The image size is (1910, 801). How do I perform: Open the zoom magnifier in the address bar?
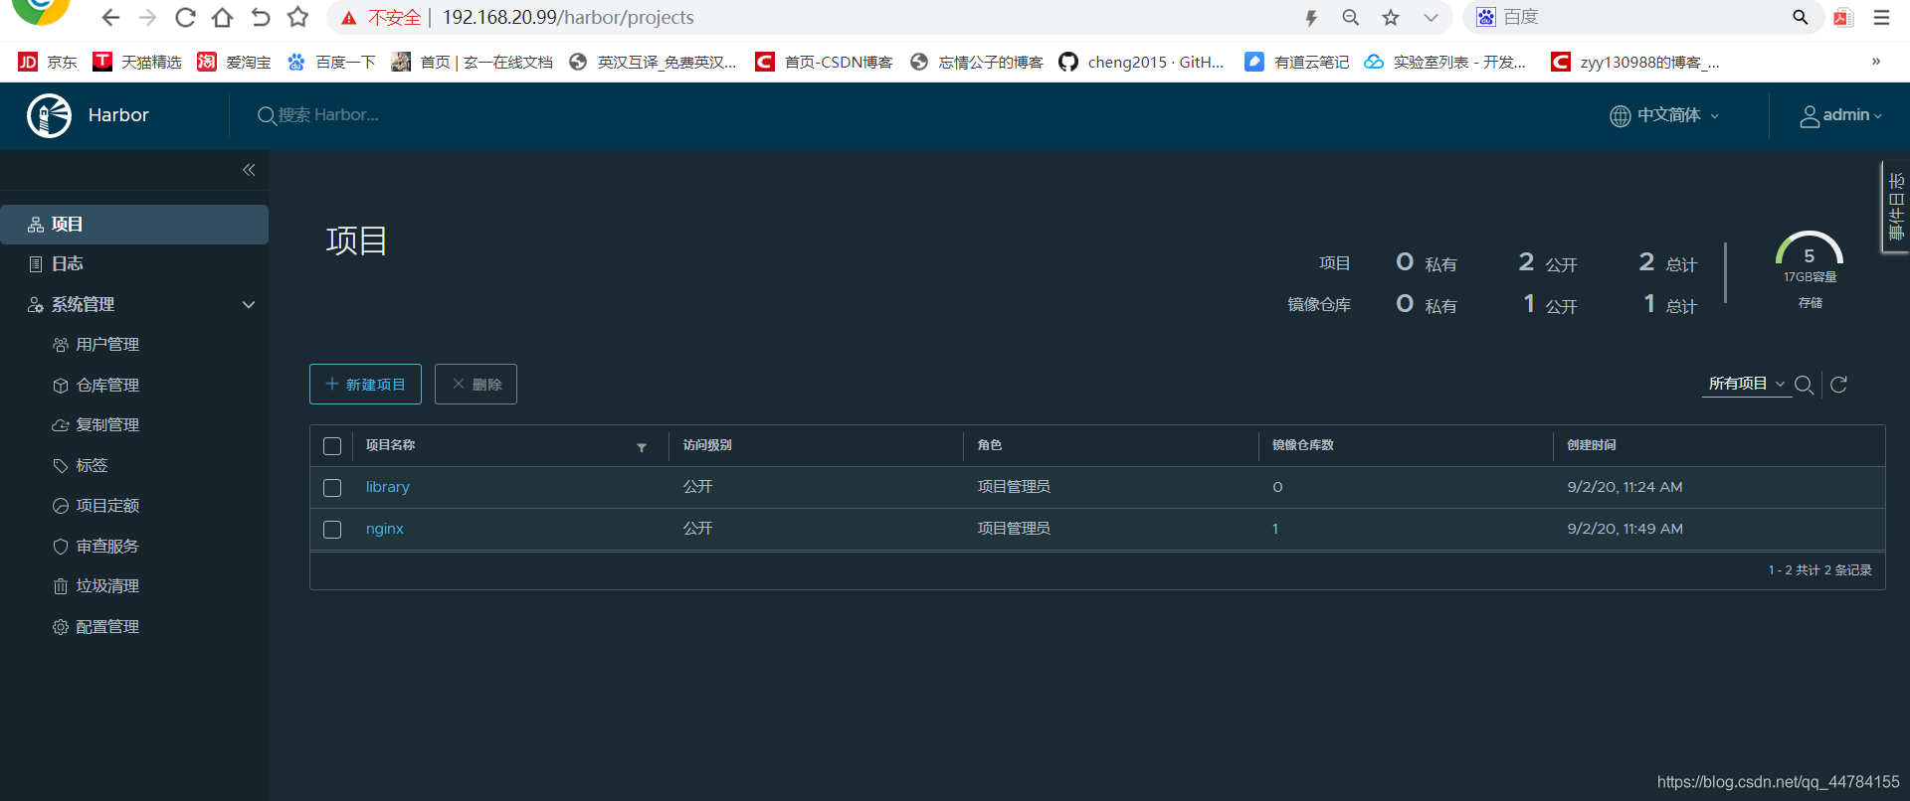coord(1350,18)
